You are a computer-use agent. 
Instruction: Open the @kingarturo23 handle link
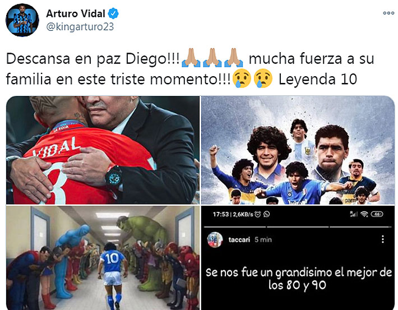[80, 27]
